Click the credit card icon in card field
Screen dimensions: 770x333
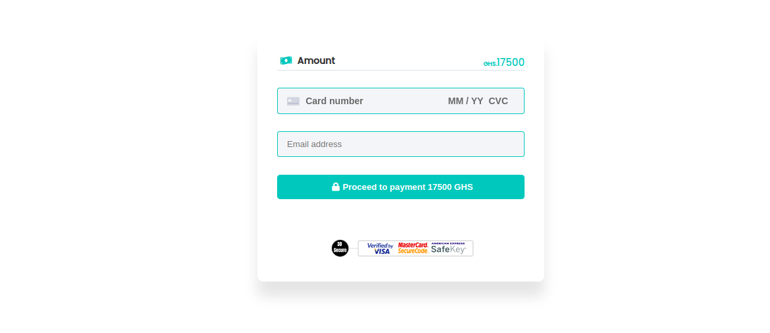(293, 102)
